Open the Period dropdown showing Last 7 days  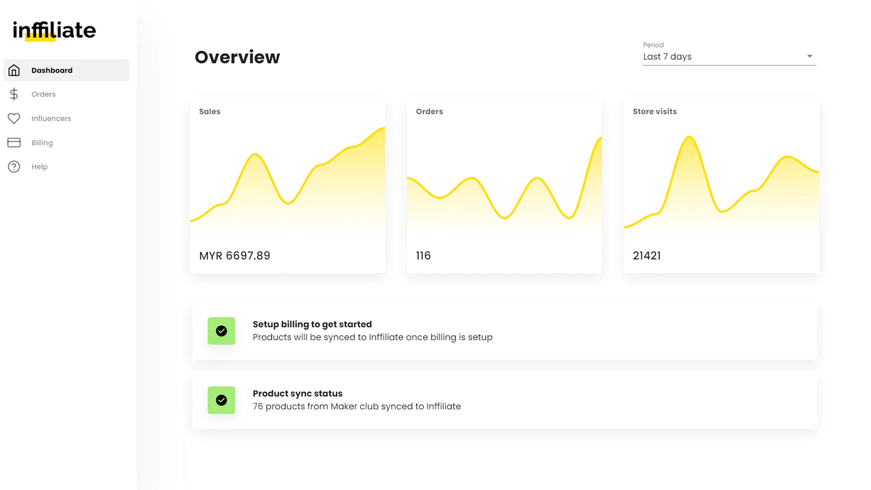click(x=729, y=57)
